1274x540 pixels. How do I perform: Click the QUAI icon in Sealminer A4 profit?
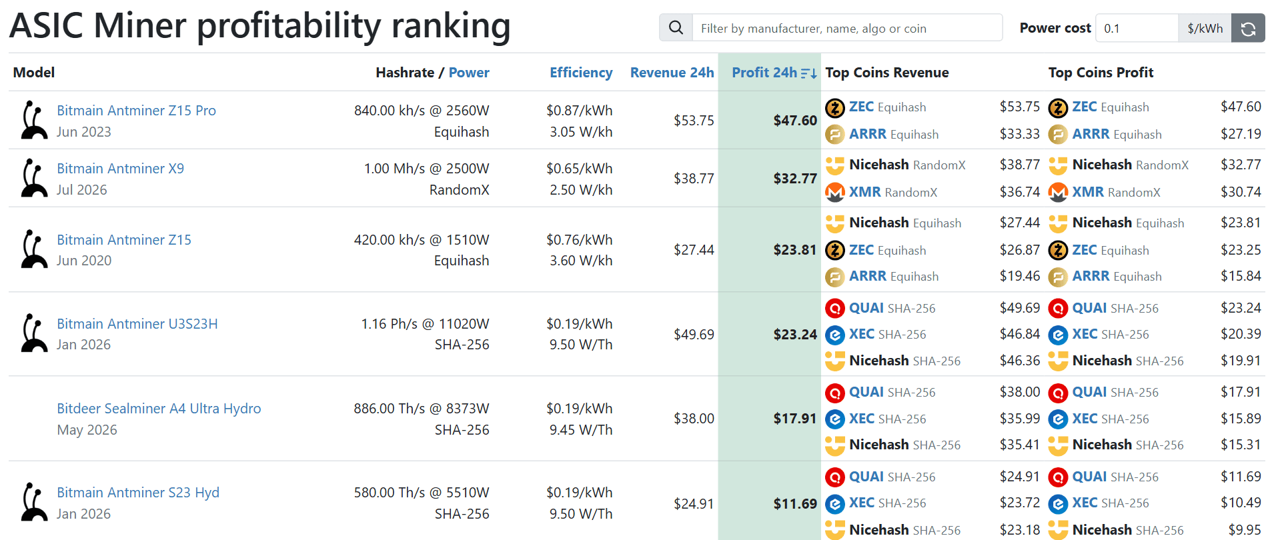[1058, 393]
